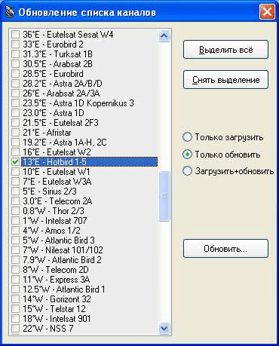The height and width of the screenshot is (346, 279).
Task: Select the 28.2°E Astra 2A/B/D list entry
Action: (63, 84)
